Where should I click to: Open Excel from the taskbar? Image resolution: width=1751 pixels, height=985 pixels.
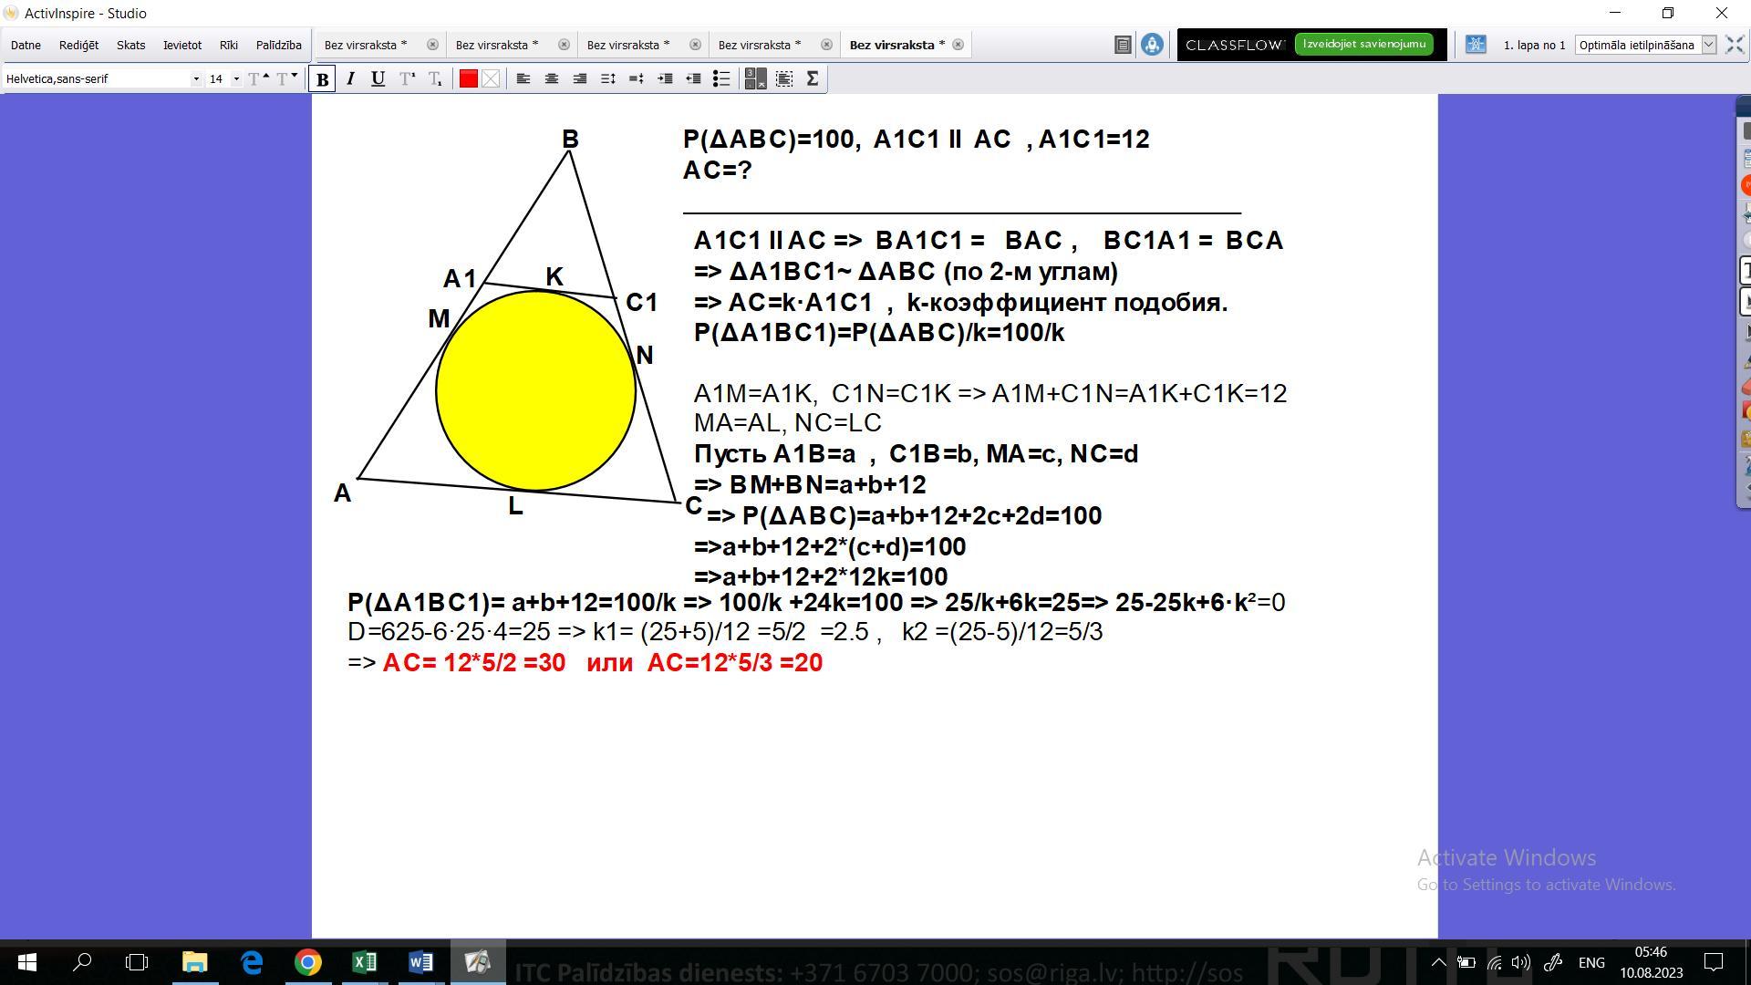(x=364, y=962)
